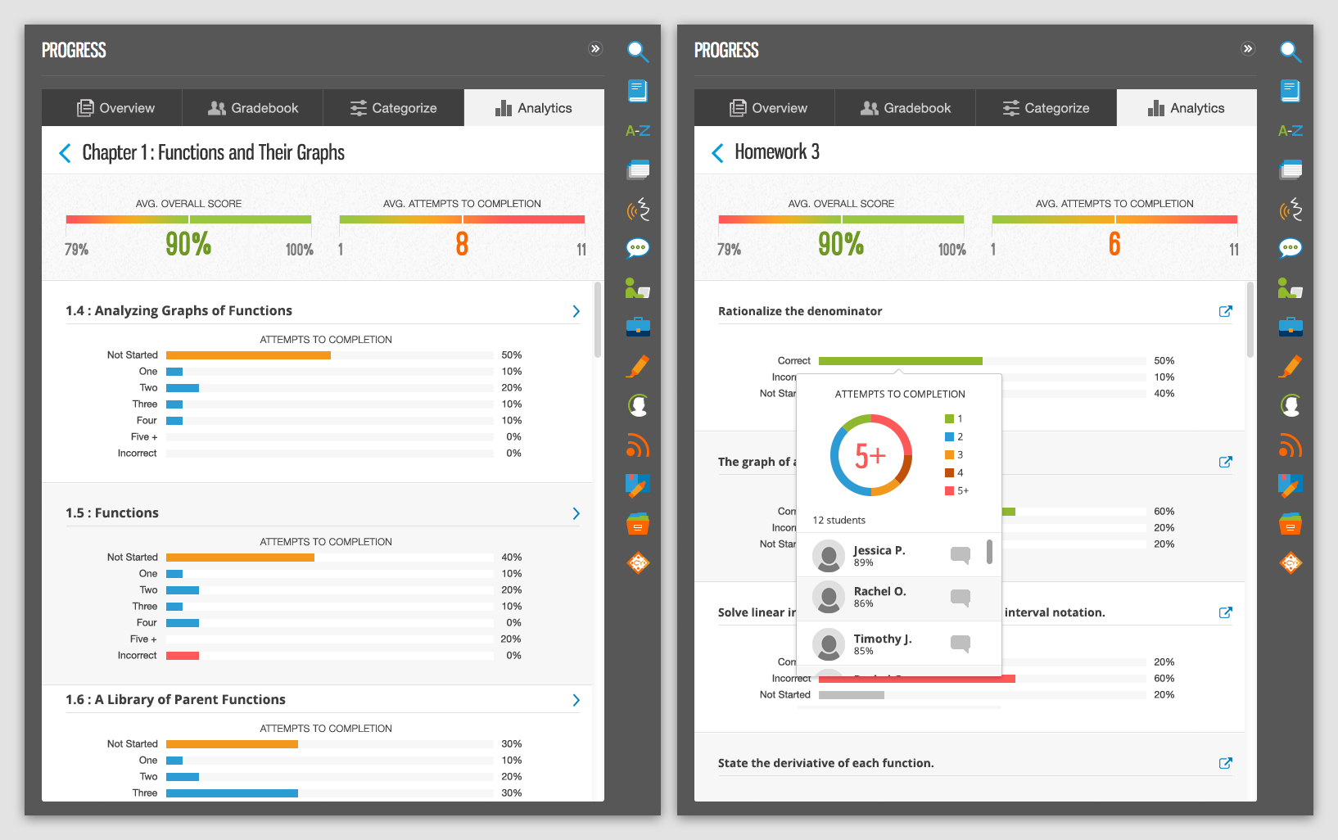The width and height of the screenshot is (1338, 840).
Task: Open briefcase icon beside the Homework 3 panel
Action: (1290, 327)
